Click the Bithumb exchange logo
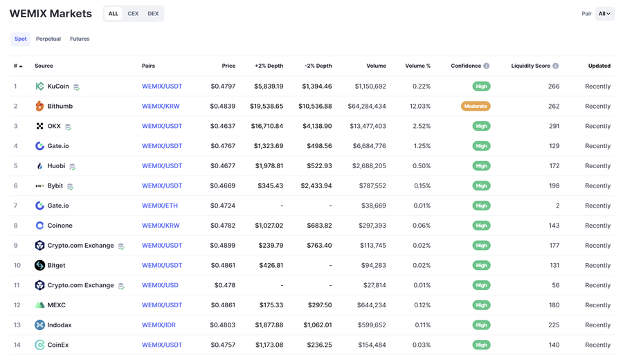623x355 pixels. (39, 106)
